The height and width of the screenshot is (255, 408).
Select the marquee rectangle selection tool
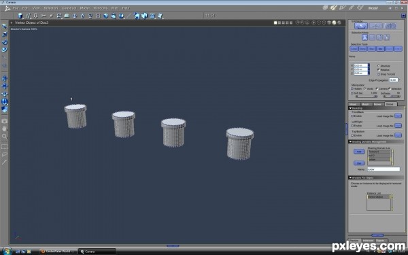click(5, 146)
